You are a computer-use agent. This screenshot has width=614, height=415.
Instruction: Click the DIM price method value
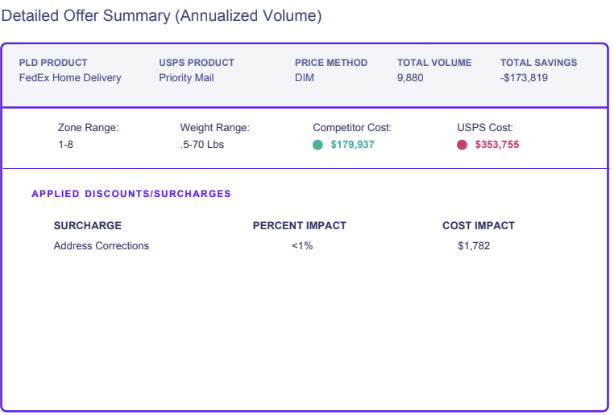[305, 78]
